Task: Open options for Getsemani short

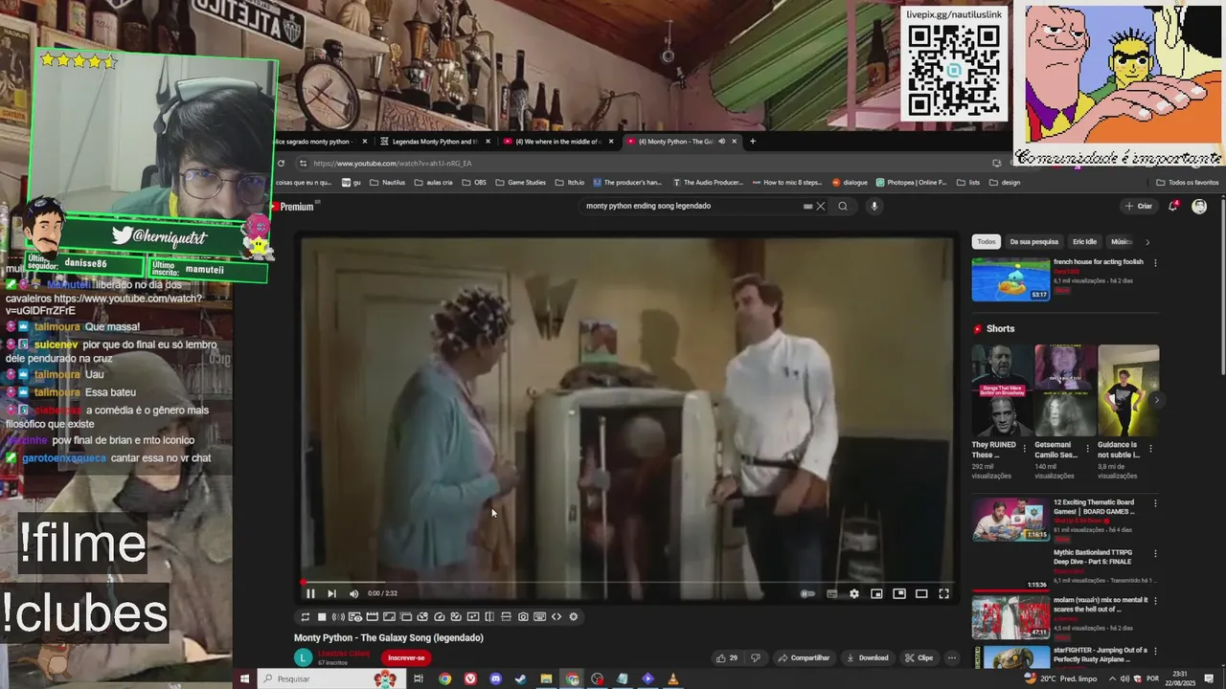Action: [x=1088, y=447]
